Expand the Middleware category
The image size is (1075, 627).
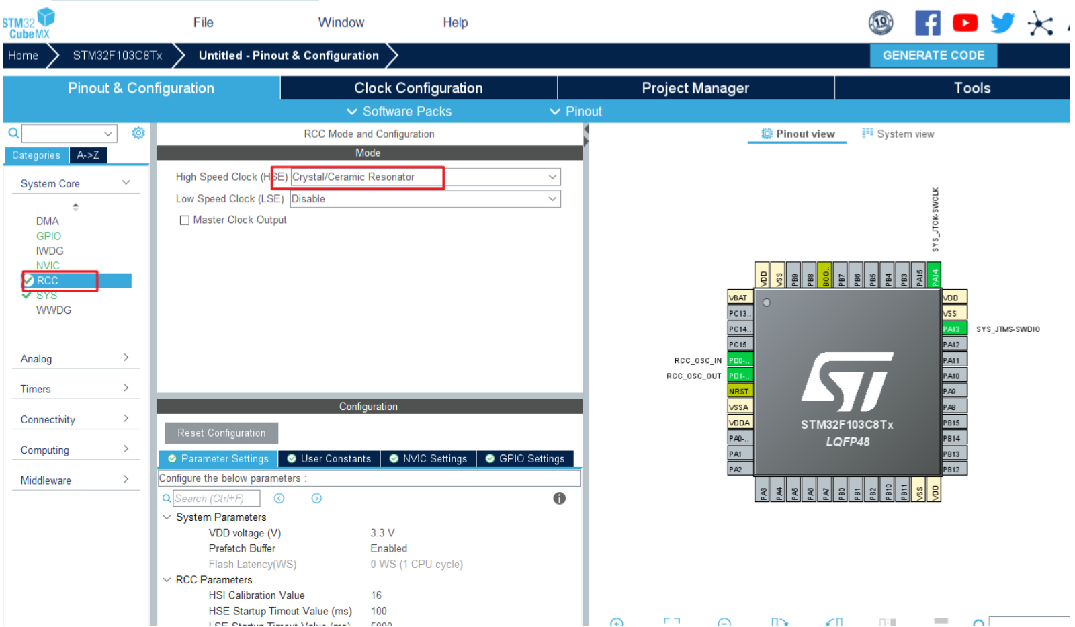(x=126, y=479)
